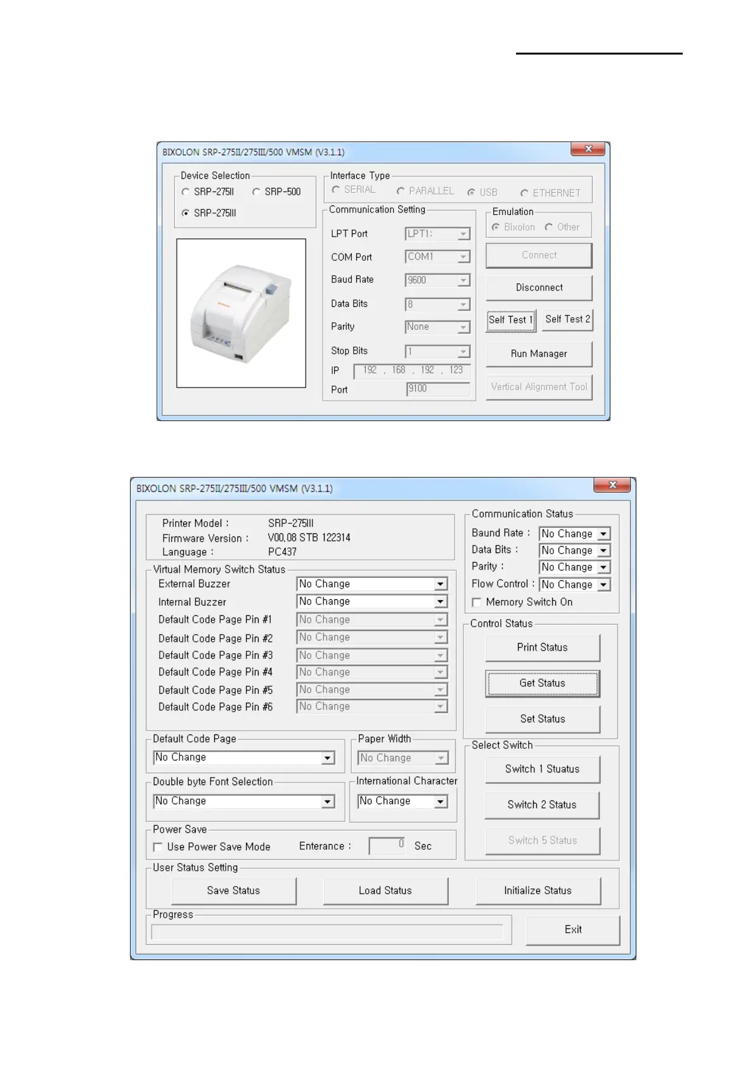This screenshot has height=1068, width=755.
Task: Click the printer preview image
Action: pyautogui.click(x=241, y=313)
